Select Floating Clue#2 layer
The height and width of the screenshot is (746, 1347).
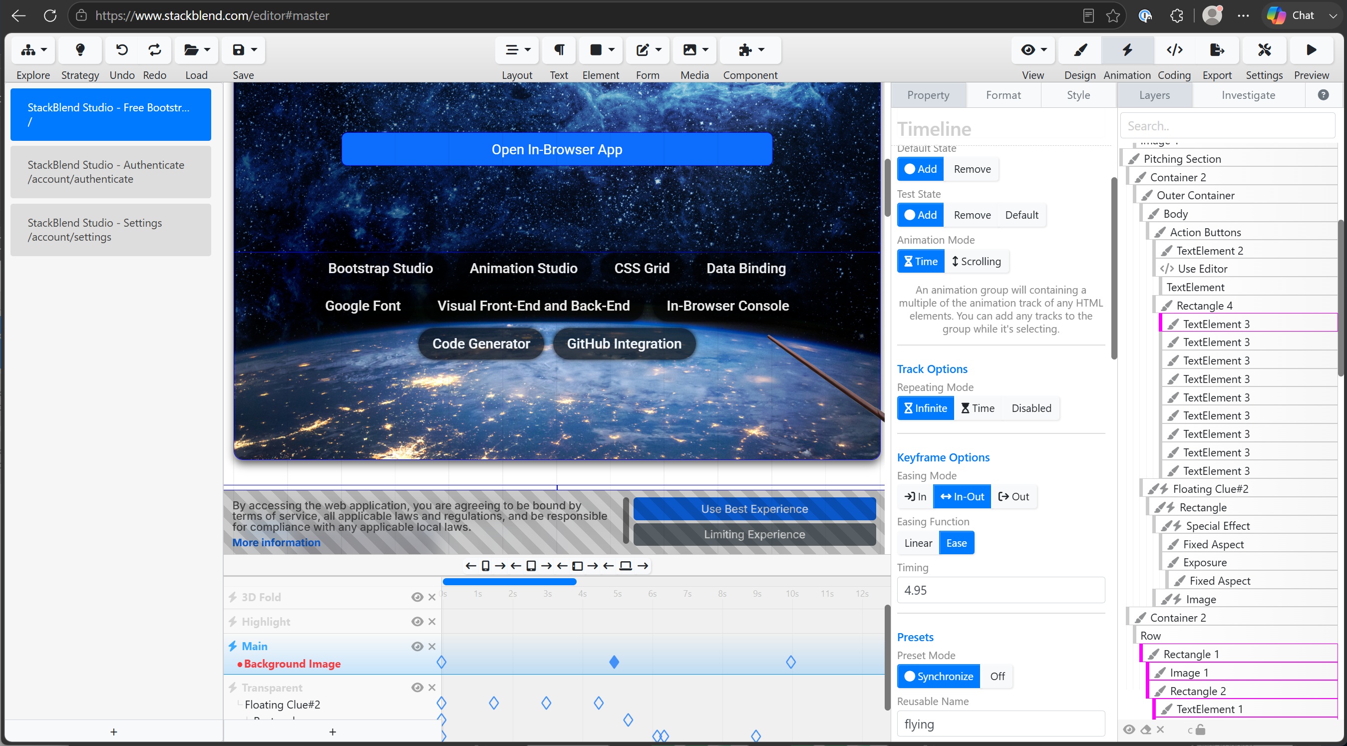coord(1240,489)
